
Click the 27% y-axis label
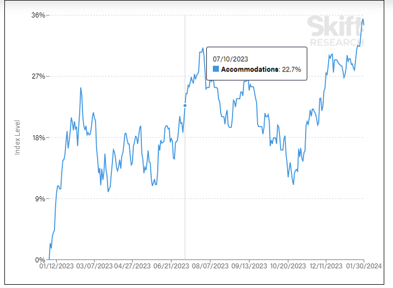(x=38, y=76)
